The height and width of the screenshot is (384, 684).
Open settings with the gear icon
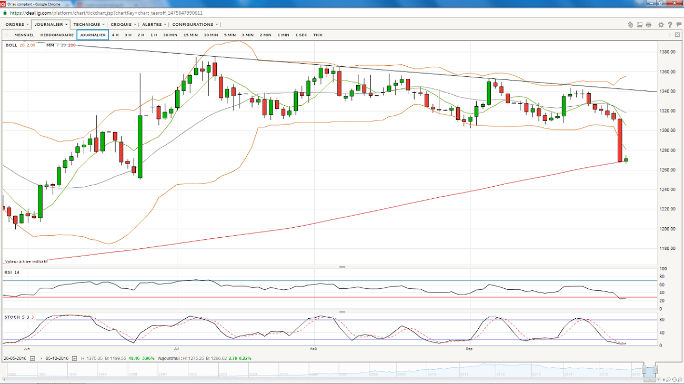(661, 25)
